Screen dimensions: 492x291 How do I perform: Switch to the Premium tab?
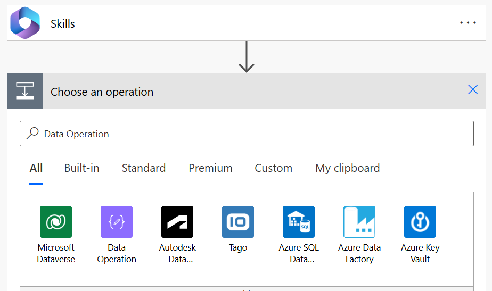click(x=210, y=169)
